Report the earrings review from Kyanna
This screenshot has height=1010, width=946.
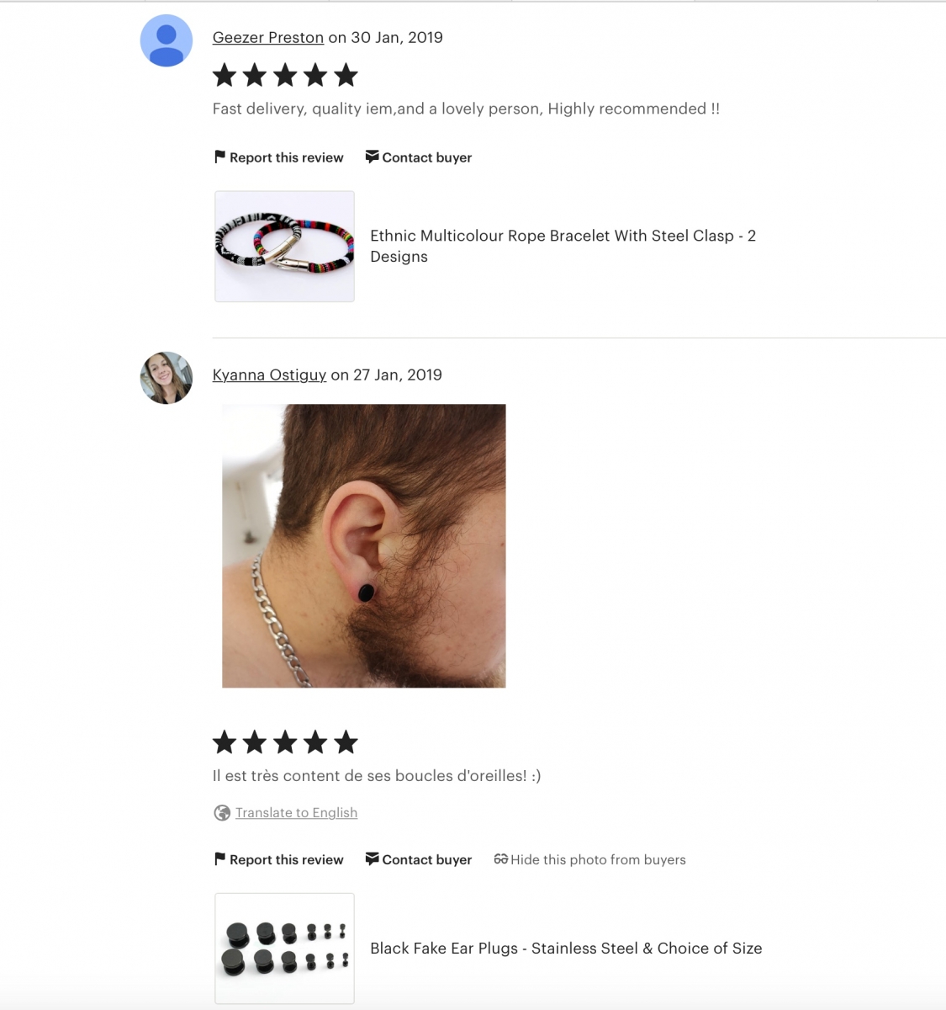click(x=279, y=859)
